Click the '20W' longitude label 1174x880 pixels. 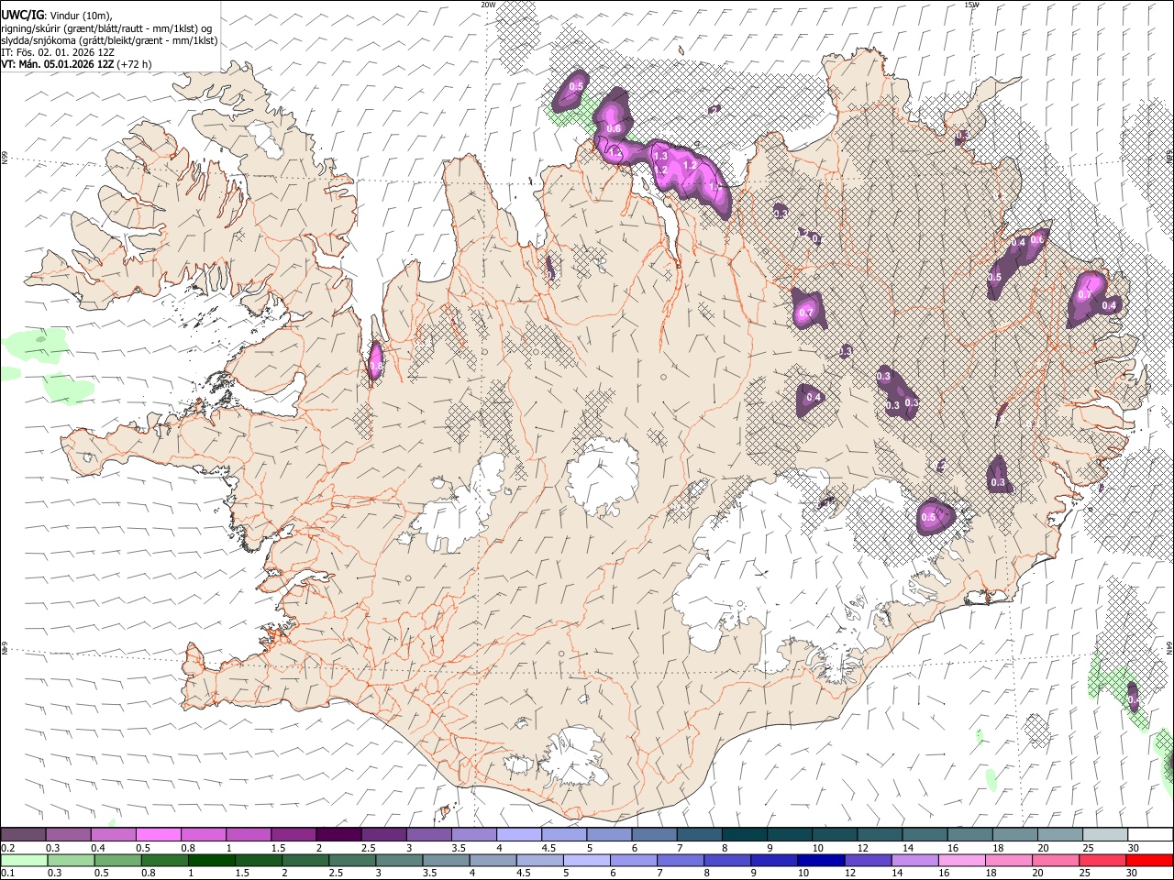[488, 4]
